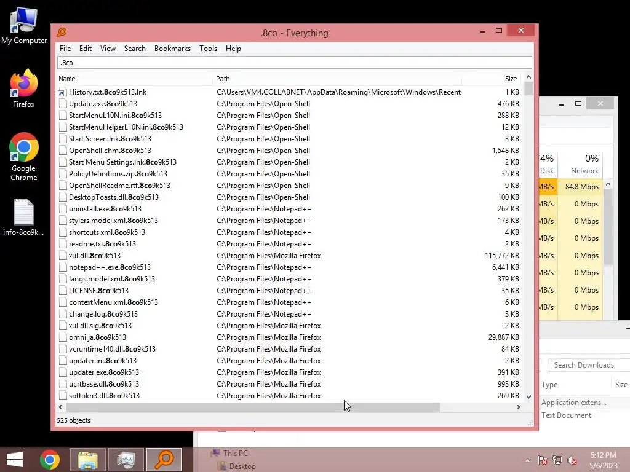
Task: Launch Firefox from the desktop shortcut
Action: (24, 88)
